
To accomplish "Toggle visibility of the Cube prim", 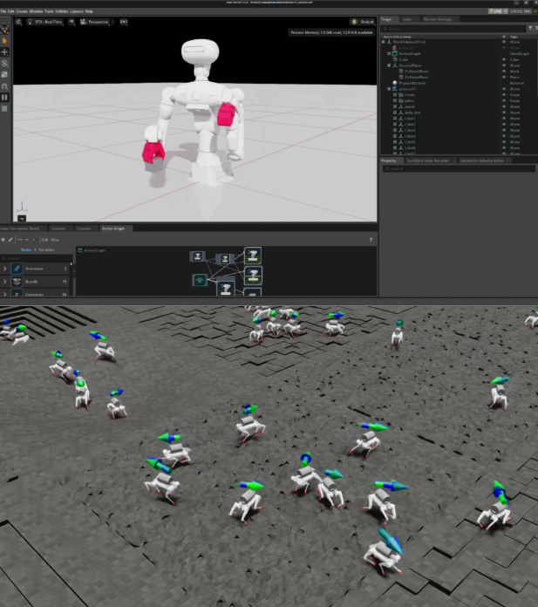I will pyautogui.click(x=504, y=59).
